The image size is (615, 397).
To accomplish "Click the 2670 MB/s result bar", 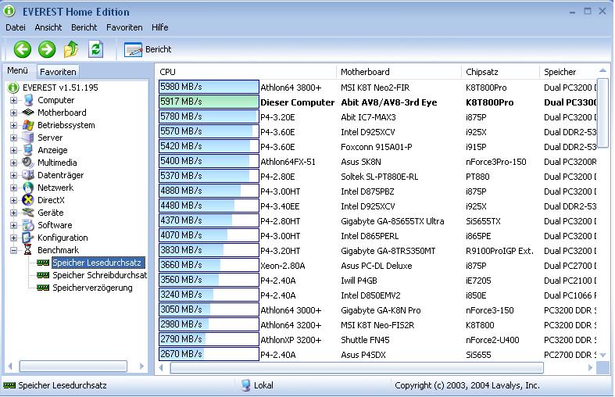I will (x=209, y=354).
